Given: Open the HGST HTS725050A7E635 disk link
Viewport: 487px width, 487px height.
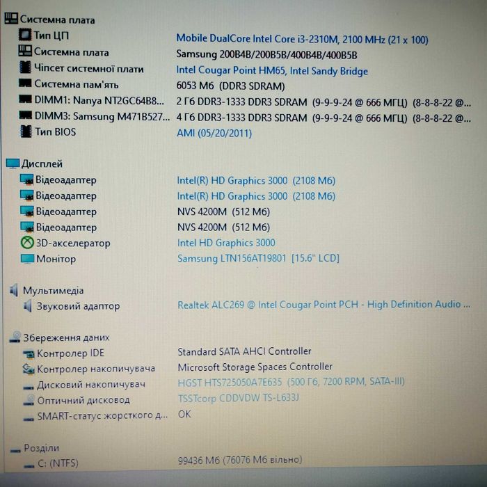Looking at the screenshot, I should coord(291,382).
